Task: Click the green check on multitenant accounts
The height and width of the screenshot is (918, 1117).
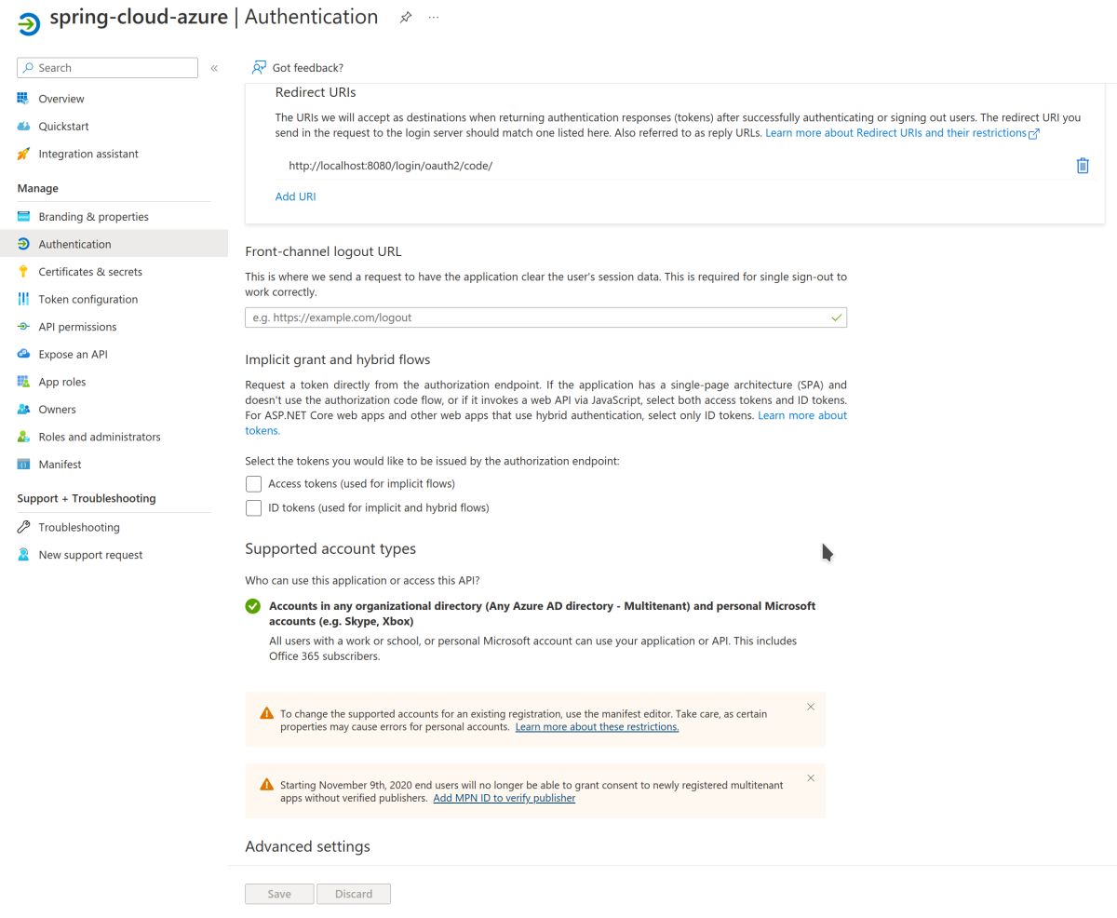Action: [252, 606]
